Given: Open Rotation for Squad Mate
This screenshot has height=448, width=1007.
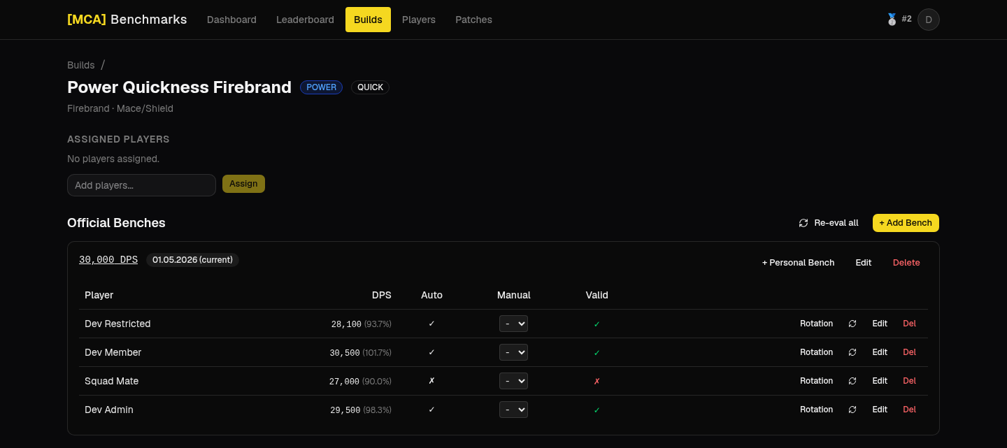Looking at the screenshot, I should point(817,381).
